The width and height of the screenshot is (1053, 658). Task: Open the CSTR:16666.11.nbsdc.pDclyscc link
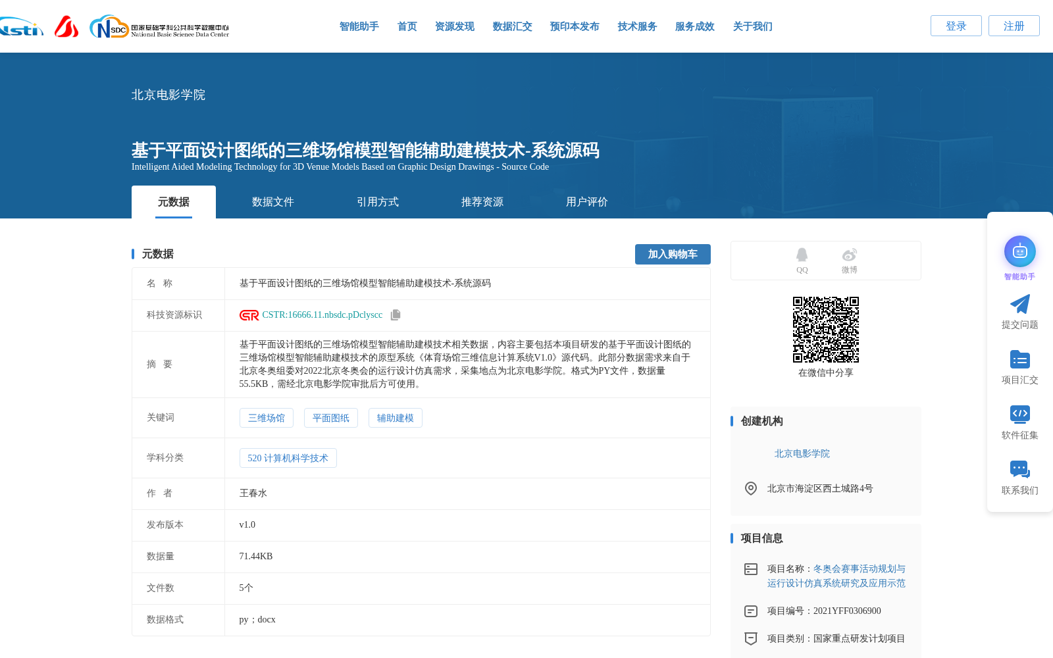[322, 315]
